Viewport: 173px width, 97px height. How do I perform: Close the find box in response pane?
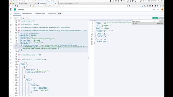point(162,21)
